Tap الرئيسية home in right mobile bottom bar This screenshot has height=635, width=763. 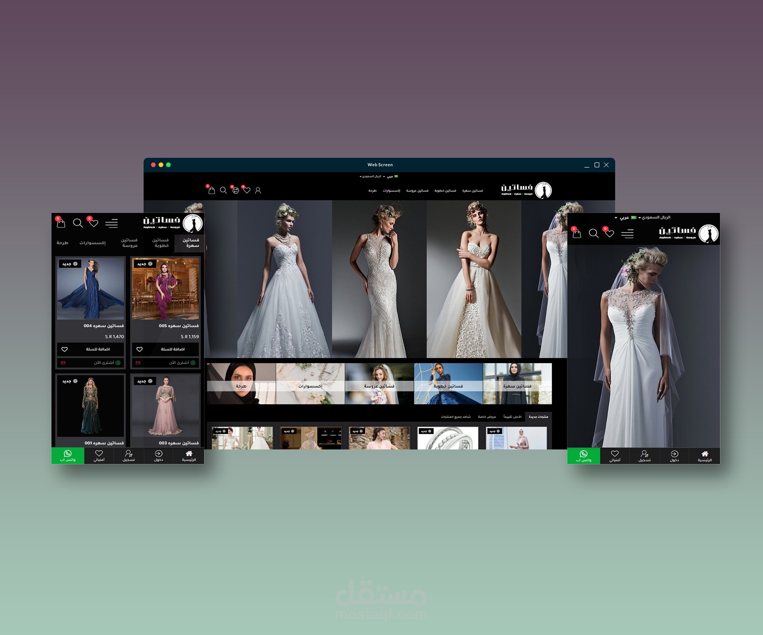pos(705,456)
